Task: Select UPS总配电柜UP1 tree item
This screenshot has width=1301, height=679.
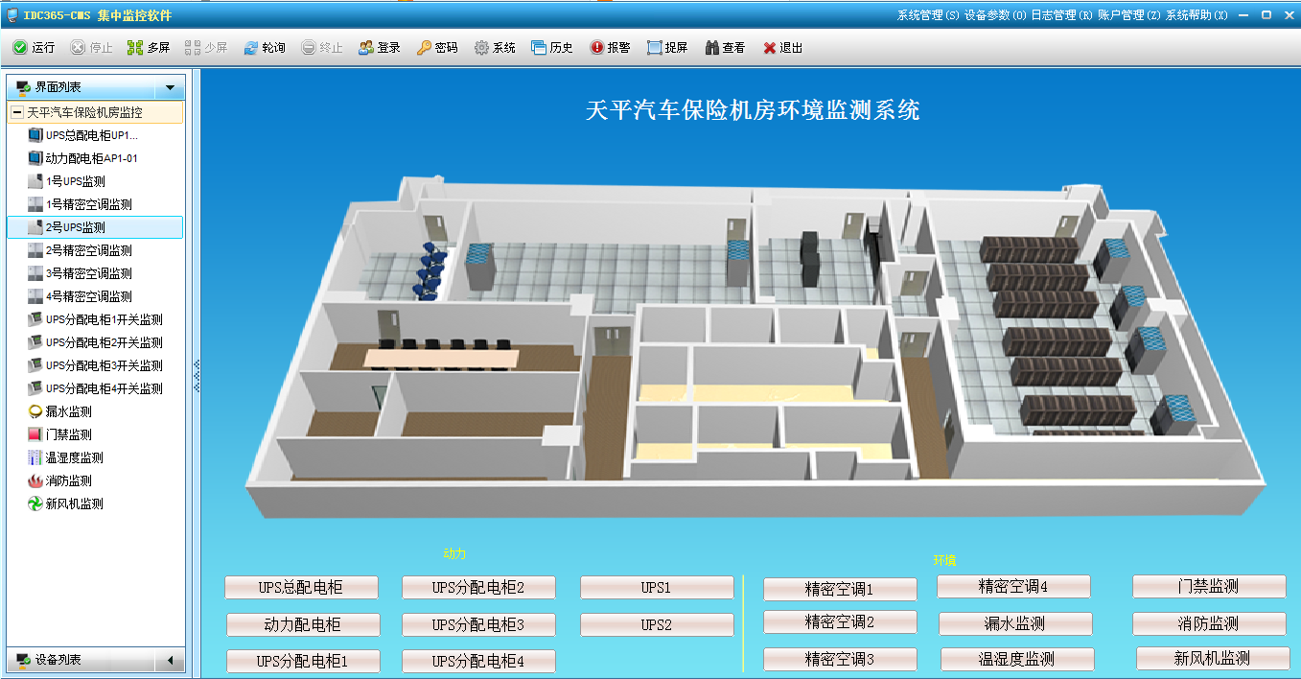Action: click(x=92, y=135)
